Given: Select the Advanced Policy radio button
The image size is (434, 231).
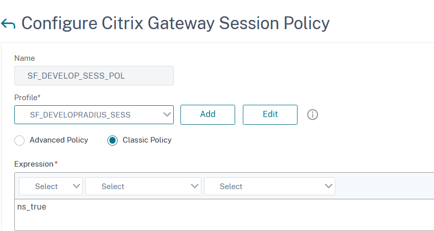Looking at the screenshot, I should point(19,141).
